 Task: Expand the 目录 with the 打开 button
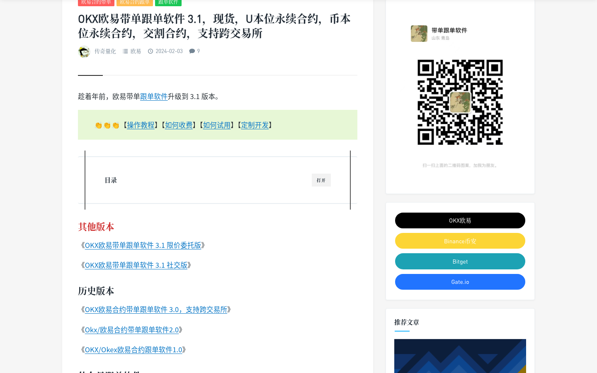point(321,180)
